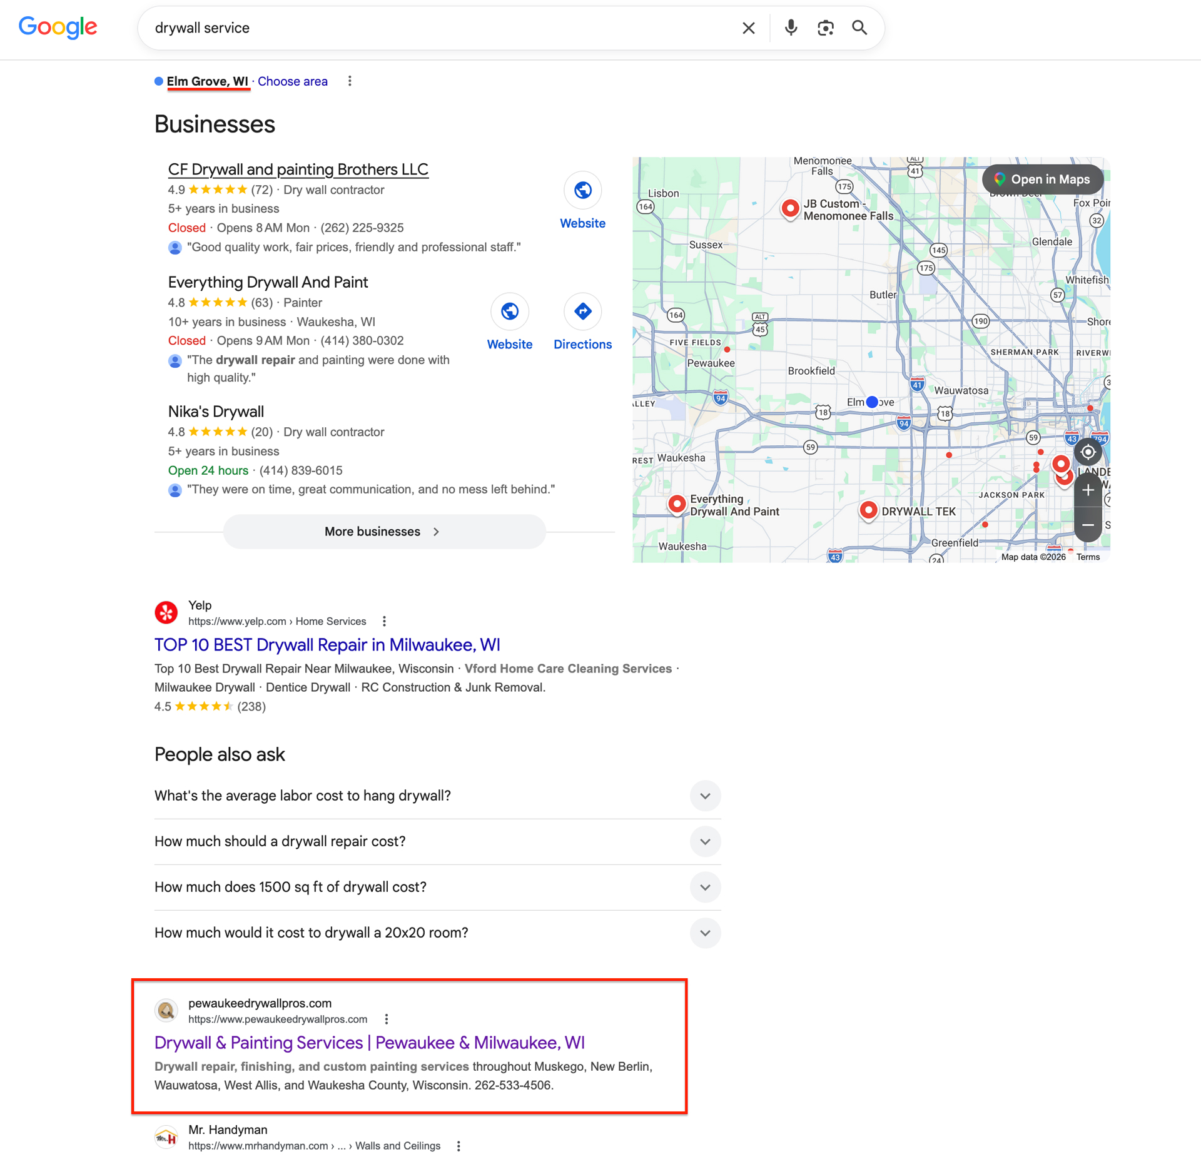The width and height of the screenshot is (1201, 1159).
Task: Click the pewaukeedrywallpros.com favicon
Action: 166,1011
